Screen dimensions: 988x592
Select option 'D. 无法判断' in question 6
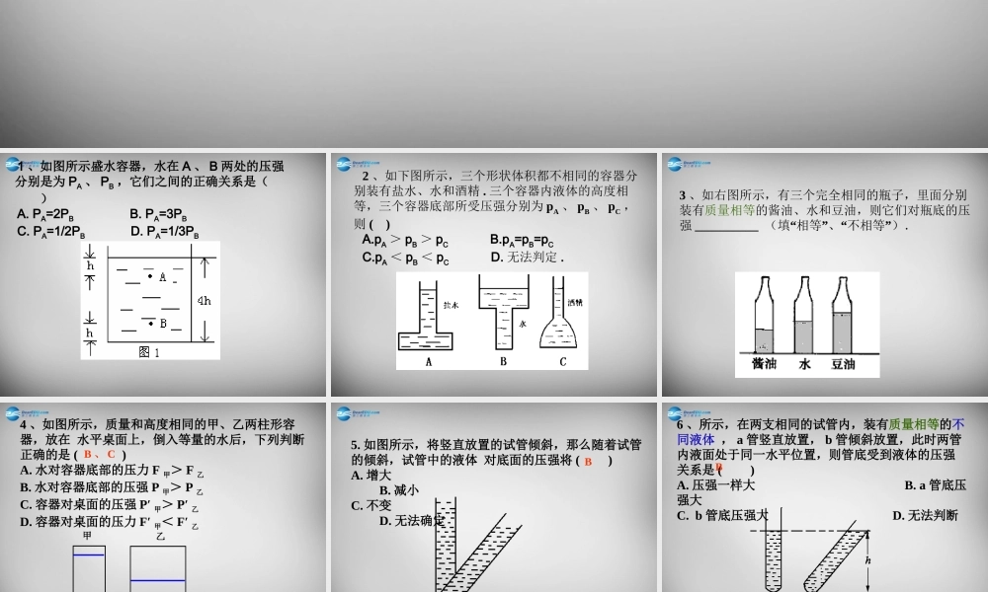pyautogui.click(x=925, y=515)
